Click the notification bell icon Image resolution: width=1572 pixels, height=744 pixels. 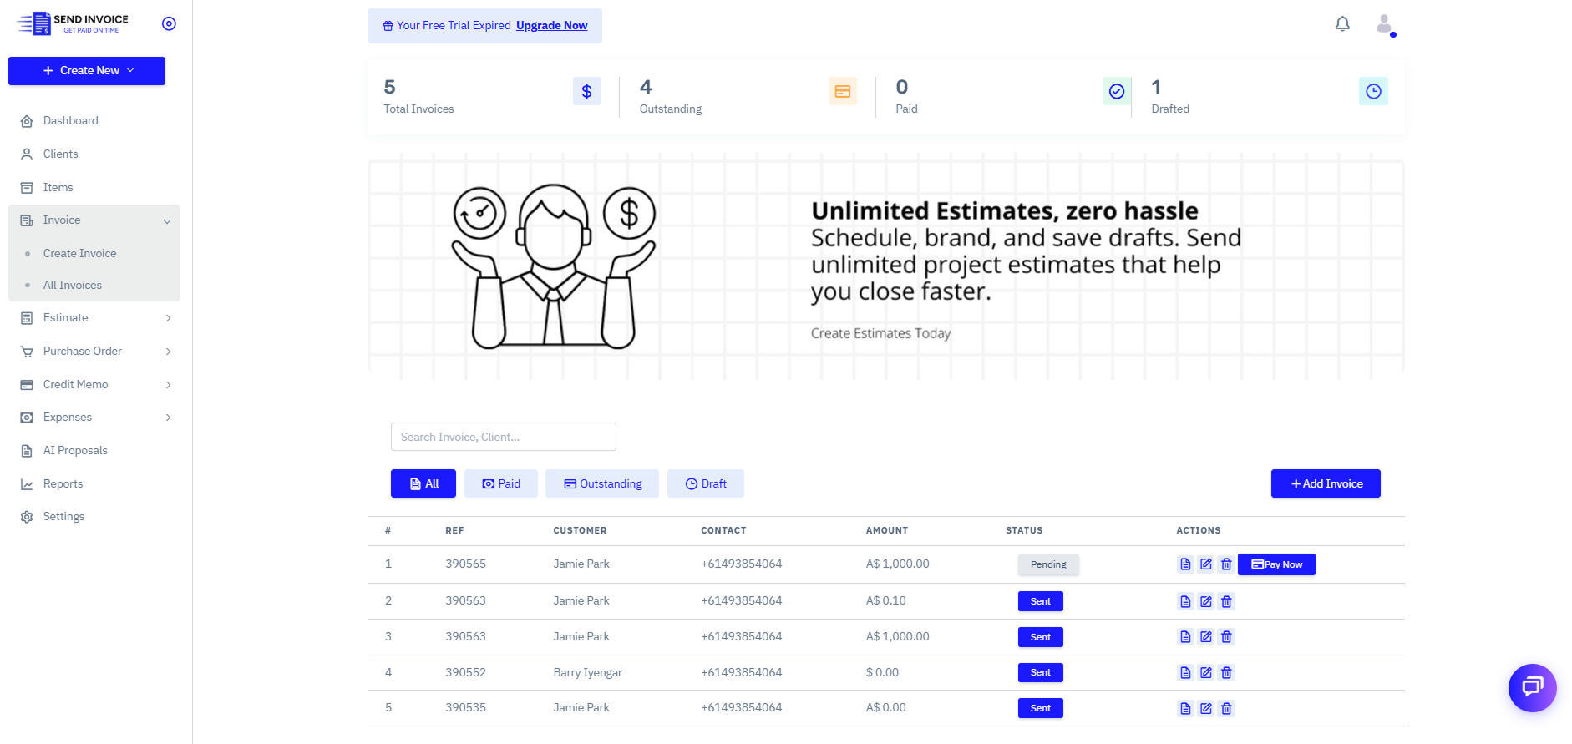(1342, 24)
